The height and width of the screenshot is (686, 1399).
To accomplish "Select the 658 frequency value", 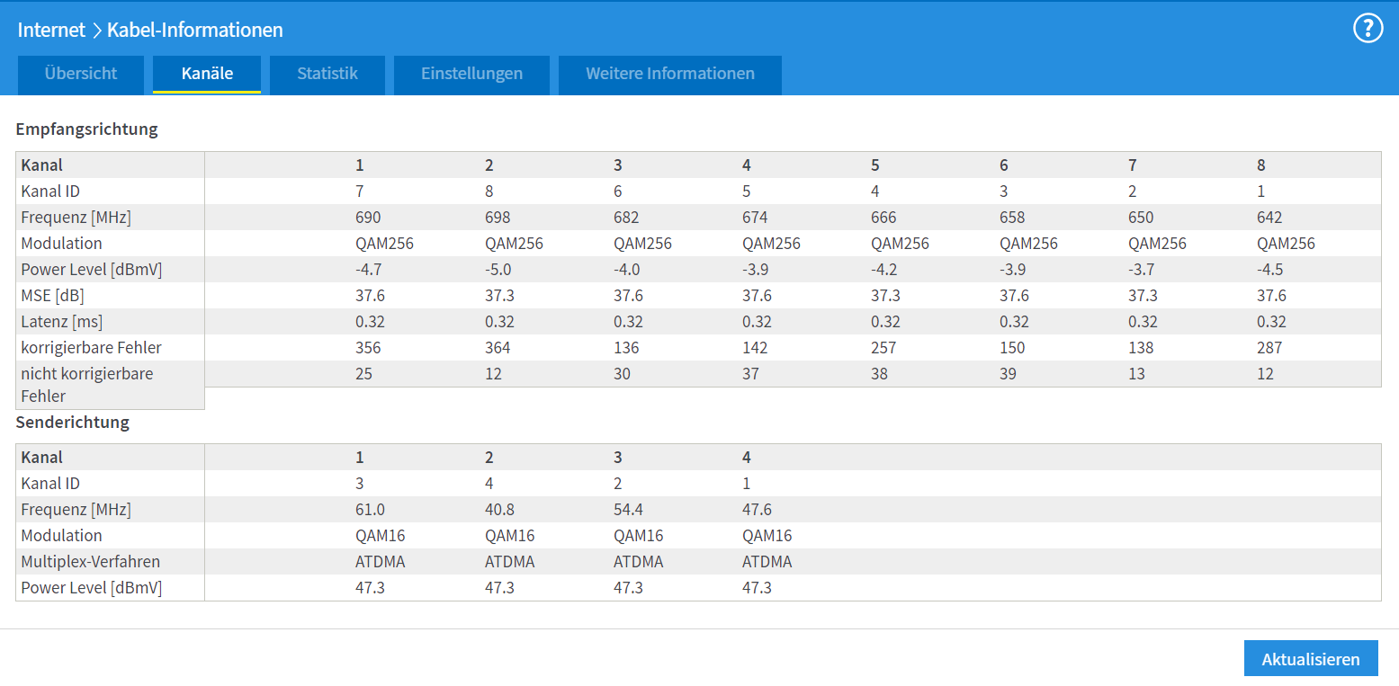I will point(1012,218).
